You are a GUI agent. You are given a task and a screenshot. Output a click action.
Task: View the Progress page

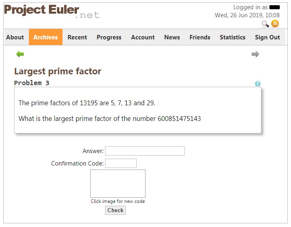109,37
